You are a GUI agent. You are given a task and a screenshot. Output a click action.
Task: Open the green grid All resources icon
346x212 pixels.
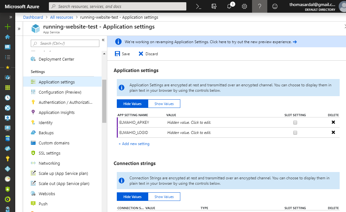pyautogui.click(x=8, y=88)
